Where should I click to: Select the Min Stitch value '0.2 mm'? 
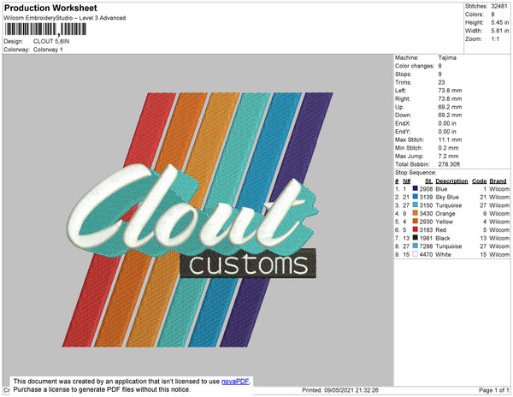pyautogui.click(x=449, y=148)
